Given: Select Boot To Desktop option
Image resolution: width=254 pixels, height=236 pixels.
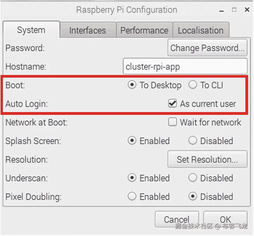Looking at the screenshot, I should coord(132,85).
